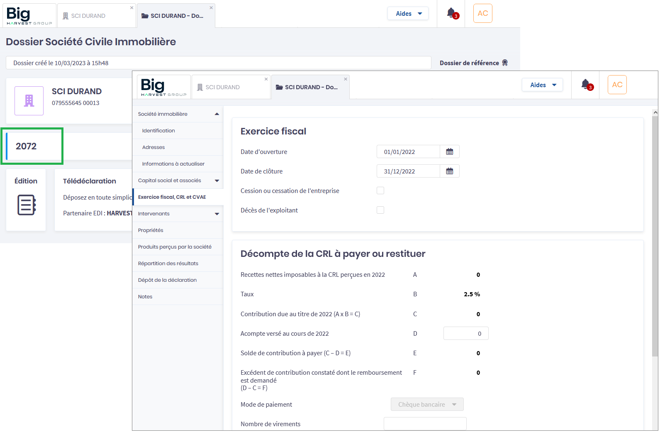Switch to SCI DURAND tab in background window
The width and height of the screenshot is (660, 432).
pos(96,16)
